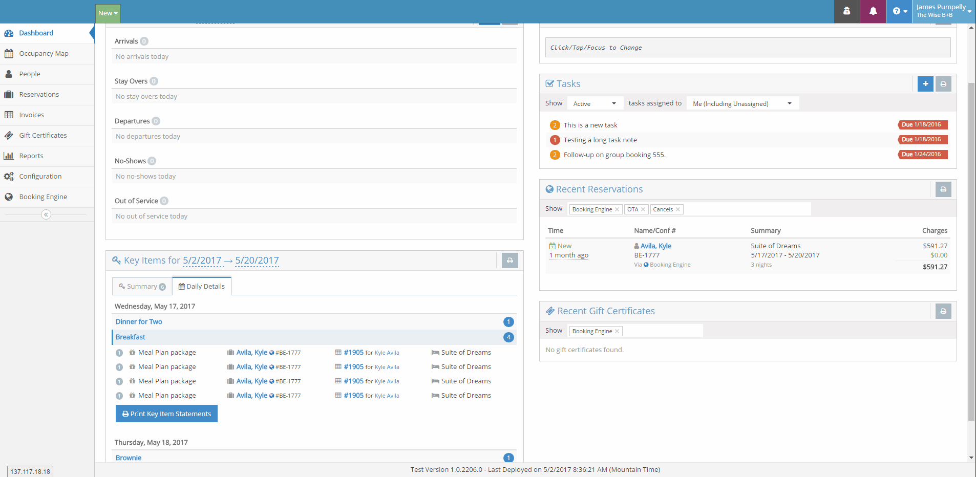Screen dimensions: 976x477
Task: Open the New dropdown button
Action: (108, 13)
